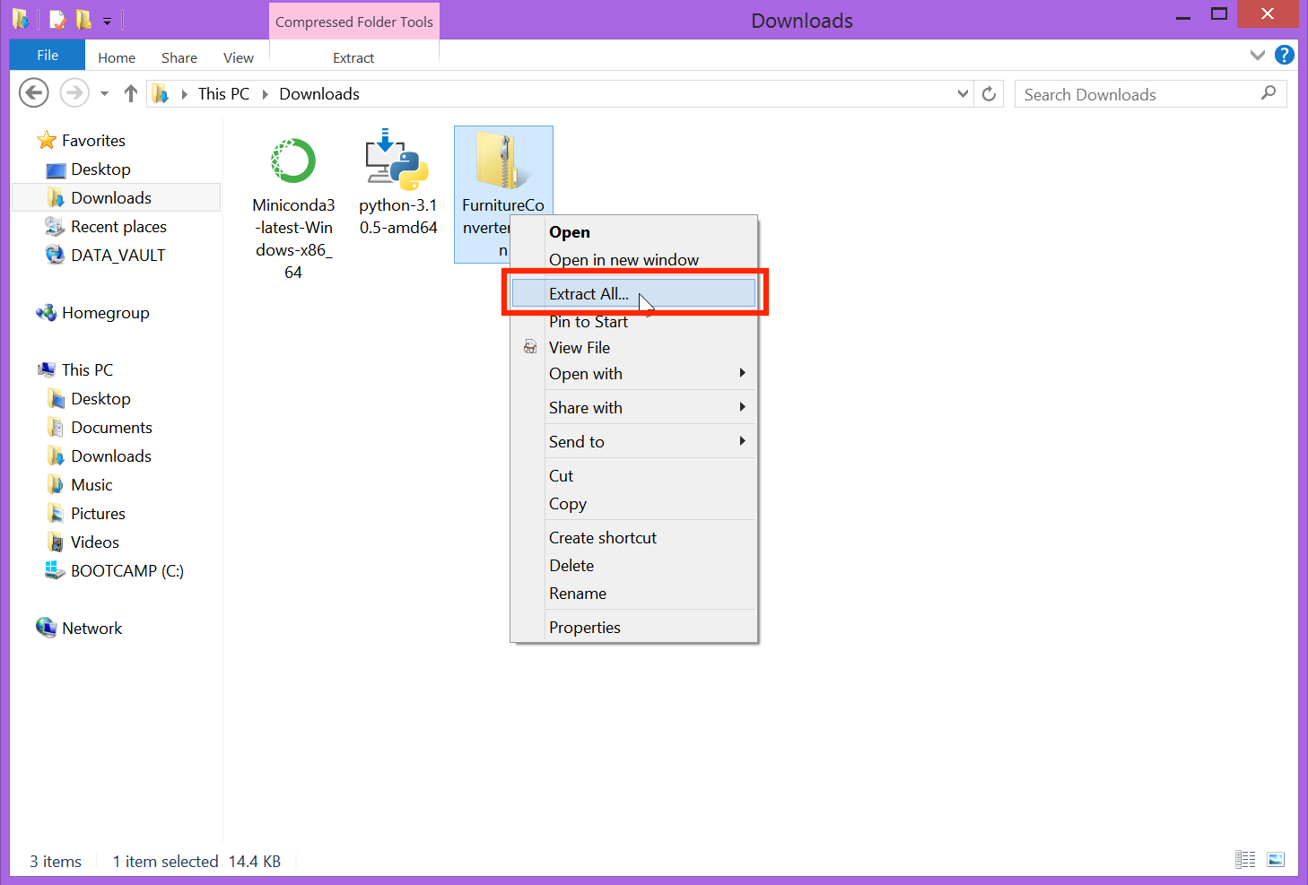Refresh the current folder view
The height and width of the screenshot is (885, 1308).
[989, 93]
